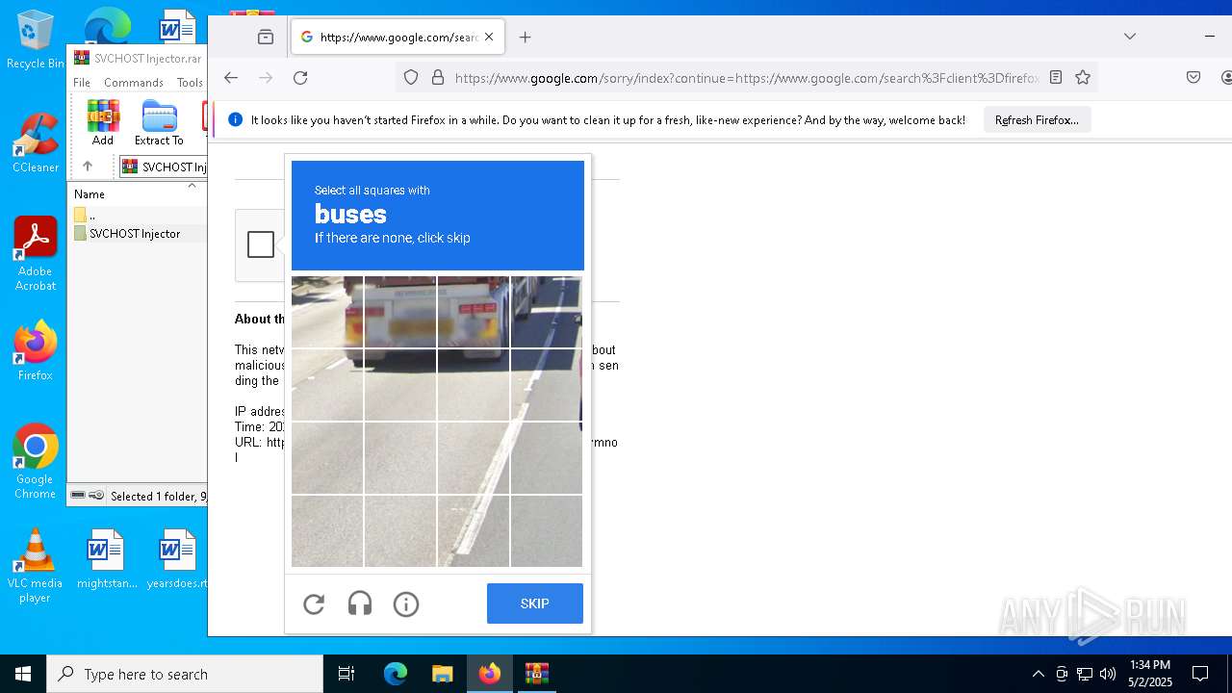Switch to Firefox on taskbar
Viewport: 1232px width, 693px height.
(490, 674)
